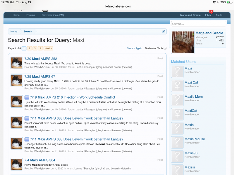The width and height of the screenshot is (234, 175).
Task: Click the question-mark prefix icon on 7/19 Maxi thread
Action: (x=27, y=97)
